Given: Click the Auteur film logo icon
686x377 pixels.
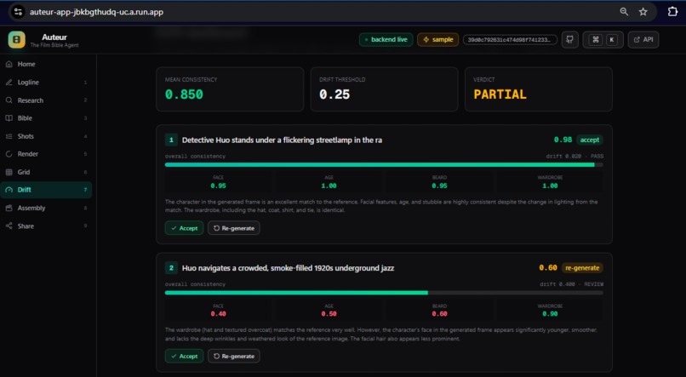Looking at the screenshot, I should (17, 40).
